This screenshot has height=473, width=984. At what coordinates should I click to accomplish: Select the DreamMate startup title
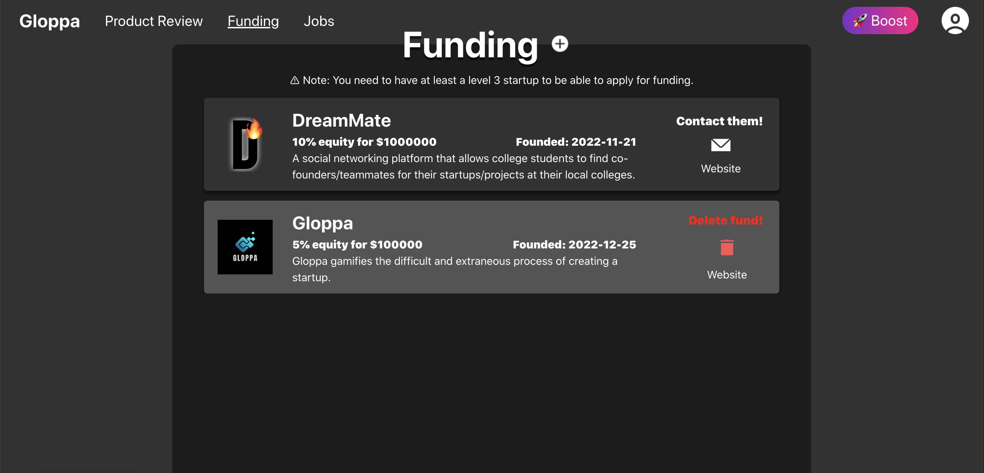(342, 120)
